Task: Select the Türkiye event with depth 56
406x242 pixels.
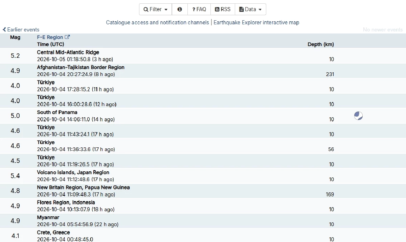Action: pyautogui.click(x=203, y=146)
